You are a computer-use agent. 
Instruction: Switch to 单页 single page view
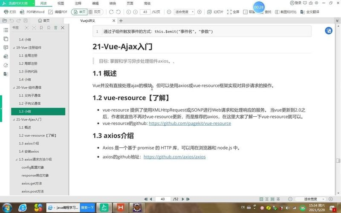(79, 12)
